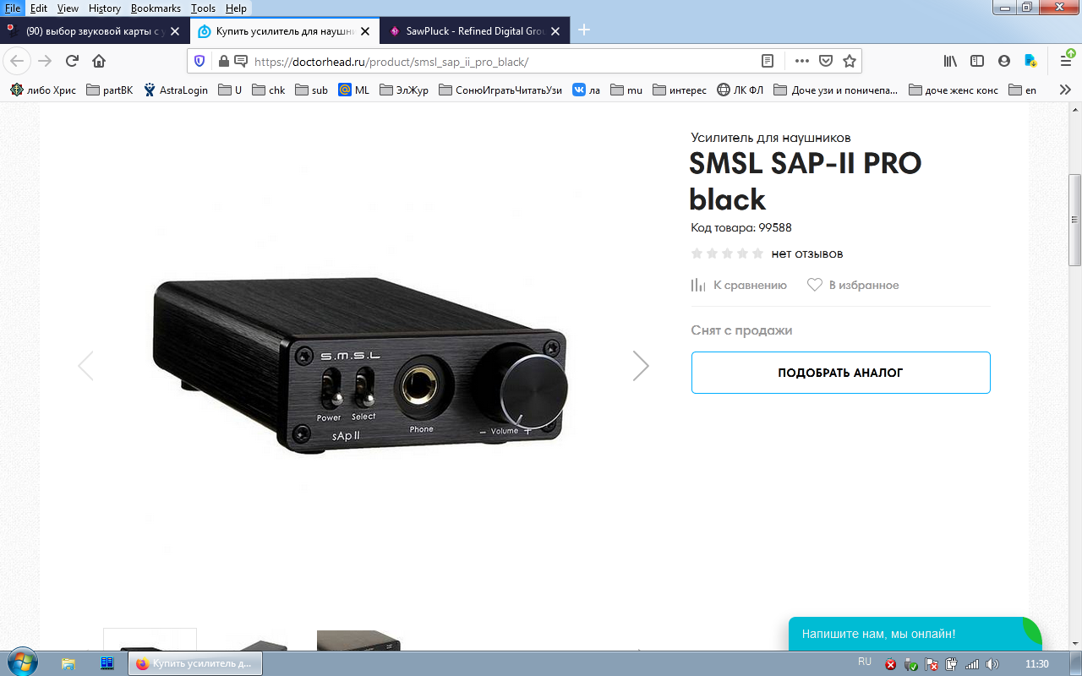Open the View menu
Screen dimensions: 1082x676
click(x=68, y=8)
